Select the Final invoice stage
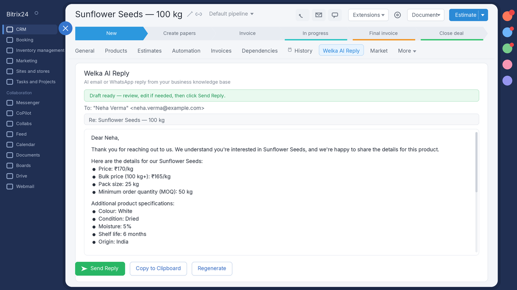Viewport: 517px width, 290px height. (383, 33)
